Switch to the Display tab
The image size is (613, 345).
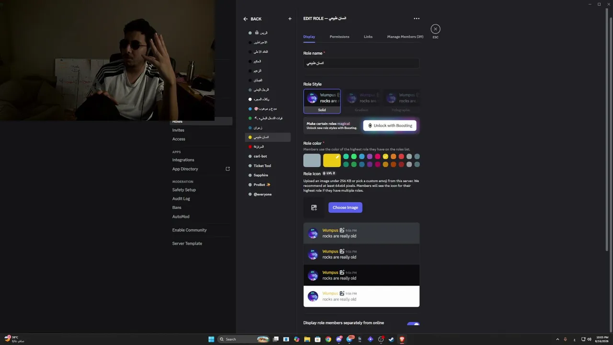309,37
